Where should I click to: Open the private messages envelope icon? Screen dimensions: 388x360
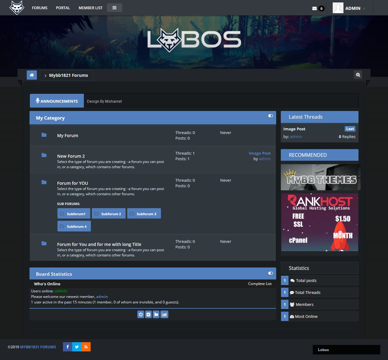(315, 8)
